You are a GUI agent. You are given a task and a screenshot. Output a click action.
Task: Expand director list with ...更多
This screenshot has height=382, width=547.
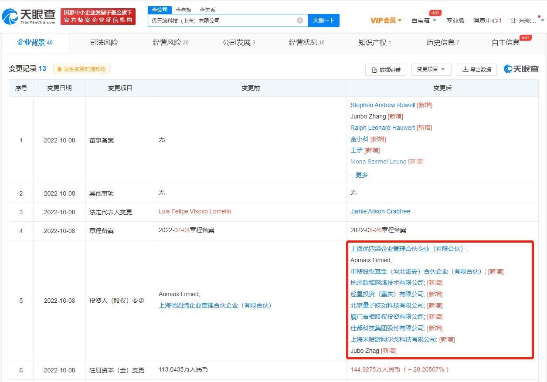pos(359,175)
